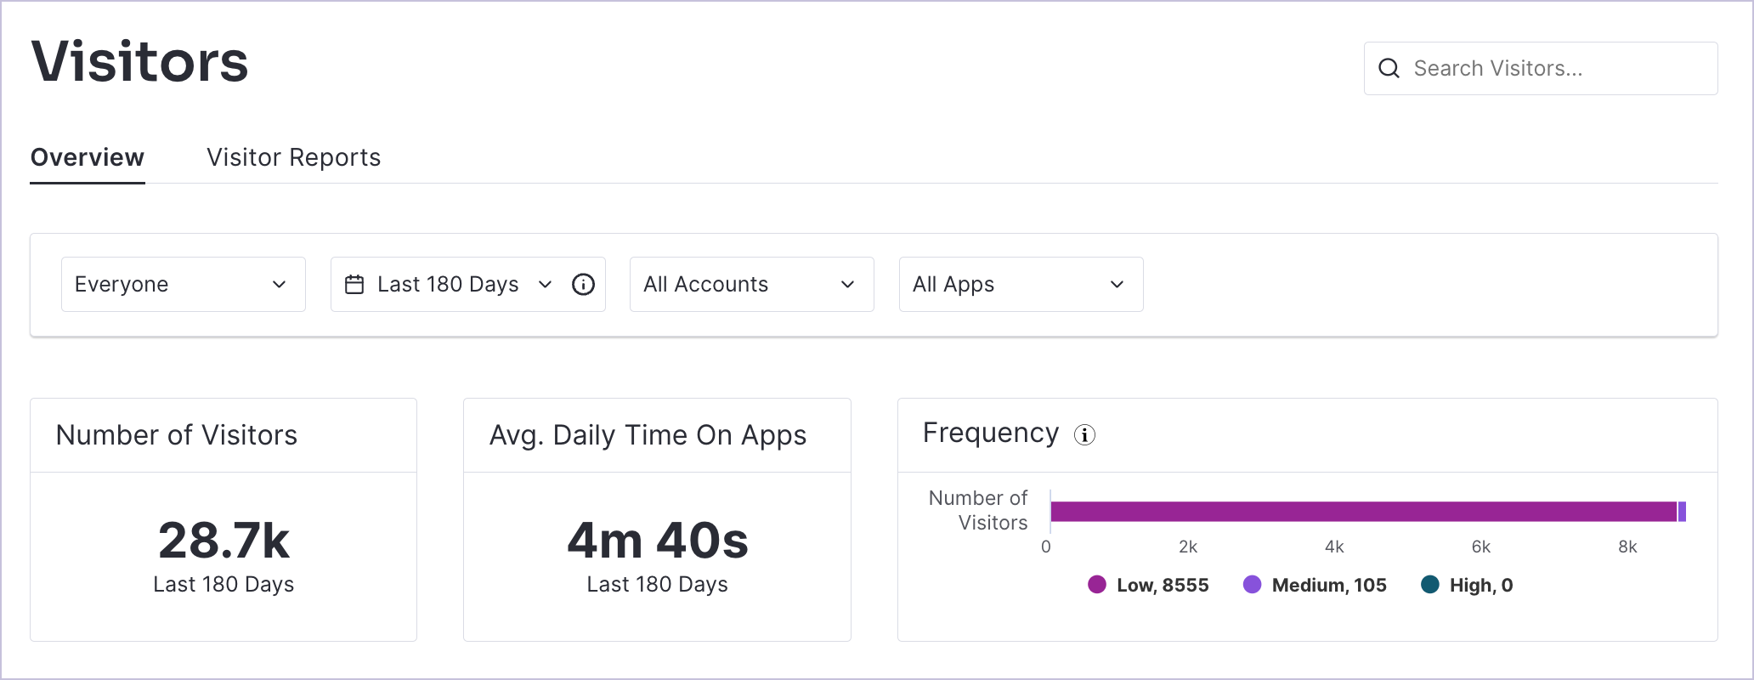
Task: Click info icon beside Last 180 Days
Action: coord(583,285)
